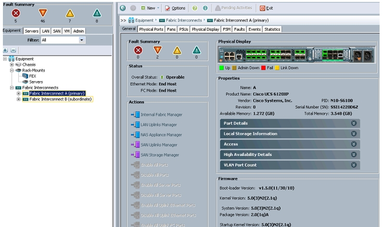Click the red Fail legend swatch
The height and width of the screenshot is (227, 382).
[263, 68]
